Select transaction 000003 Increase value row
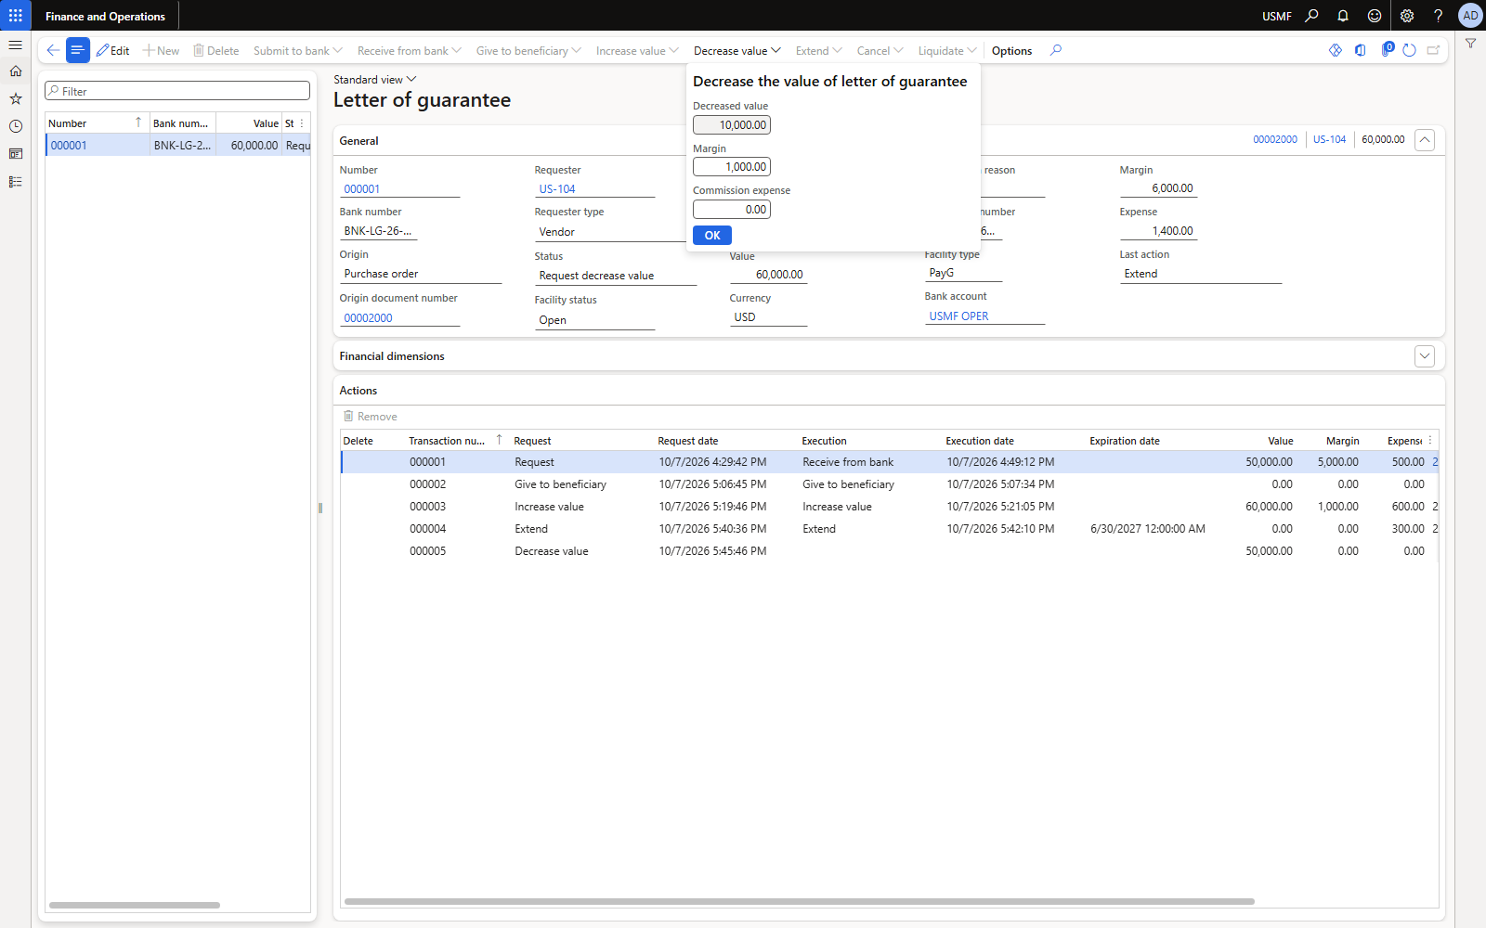The image size is (1486, 928). tap(889, 507)
